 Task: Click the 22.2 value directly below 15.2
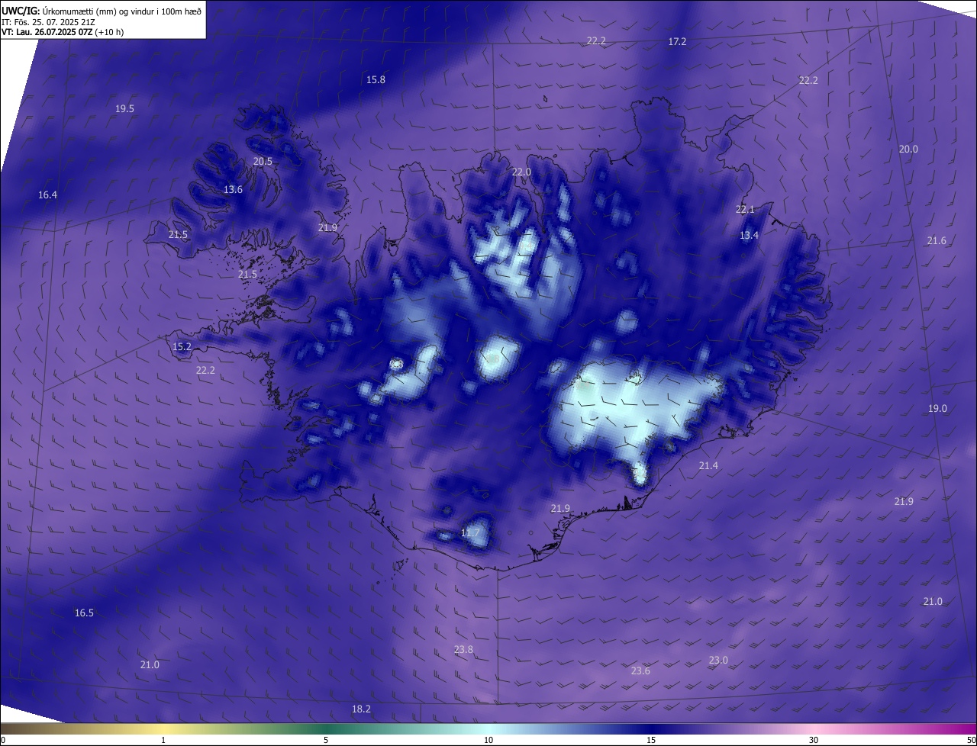point(205,371)
